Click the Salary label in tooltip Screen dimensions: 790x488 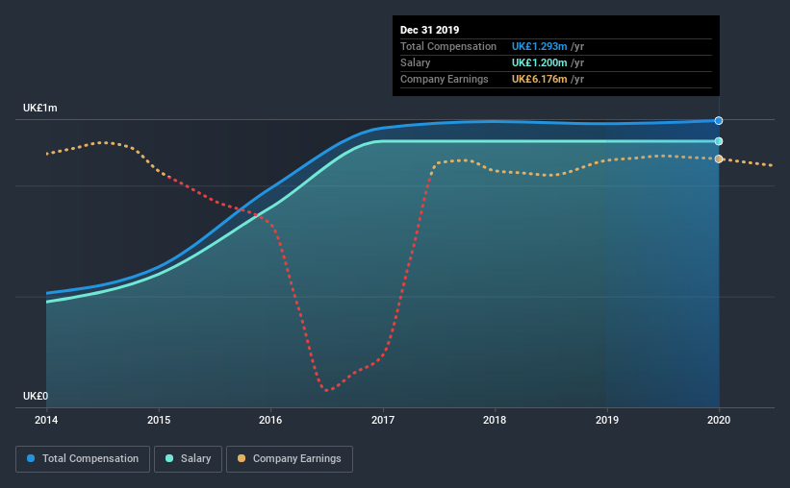415,62
